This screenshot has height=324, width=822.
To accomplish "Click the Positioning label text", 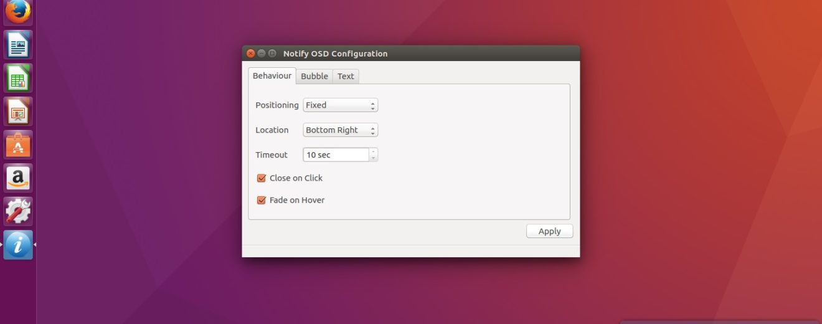I will (x=277, y=105).
